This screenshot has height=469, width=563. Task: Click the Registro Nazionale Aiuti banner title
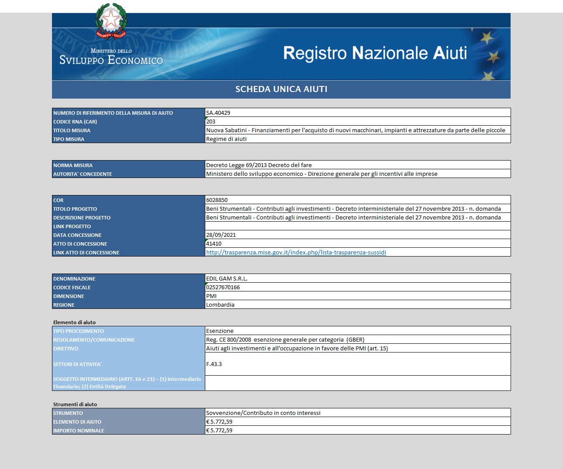375,53
